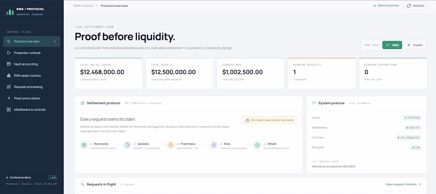The width and height of the screenshot is (436, 194).
Task: Set demo input to Invalid
Action: point(414,45)
